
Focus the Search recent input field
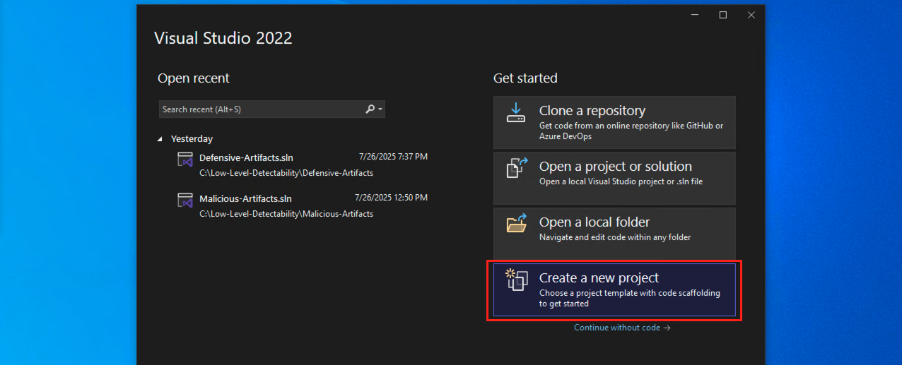(x=272, y=109)
